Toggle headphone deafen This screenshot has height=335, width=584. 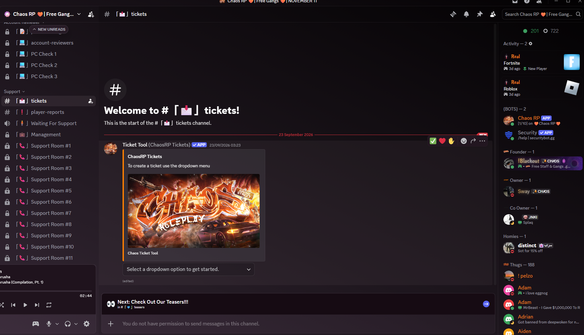point(68,324)
